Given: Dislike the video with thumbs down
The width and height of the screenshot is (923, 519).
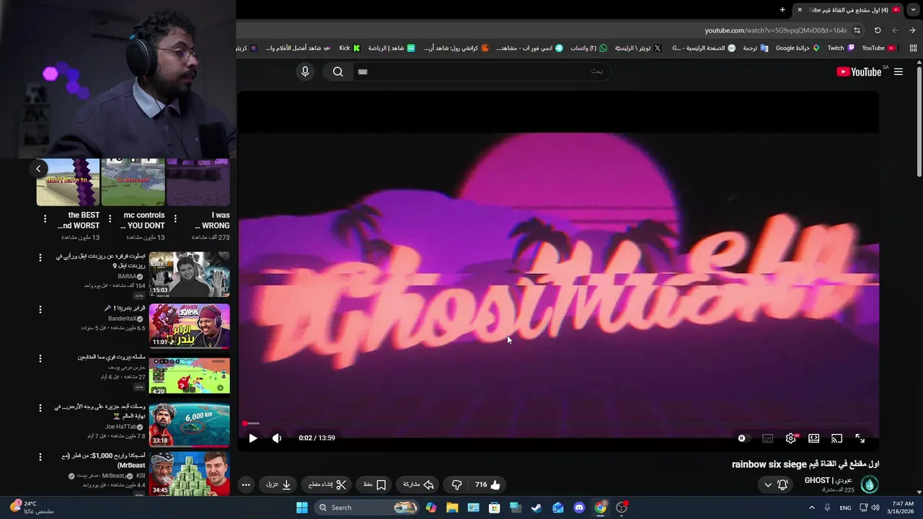Looking at the screenshot, I should click(x=456, y=485).
